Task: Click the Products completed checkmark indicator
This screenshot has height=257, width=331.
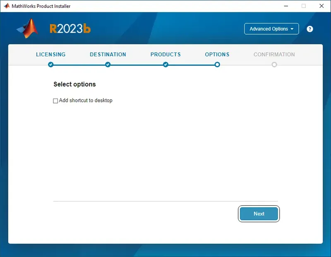Action: point(165,65)
